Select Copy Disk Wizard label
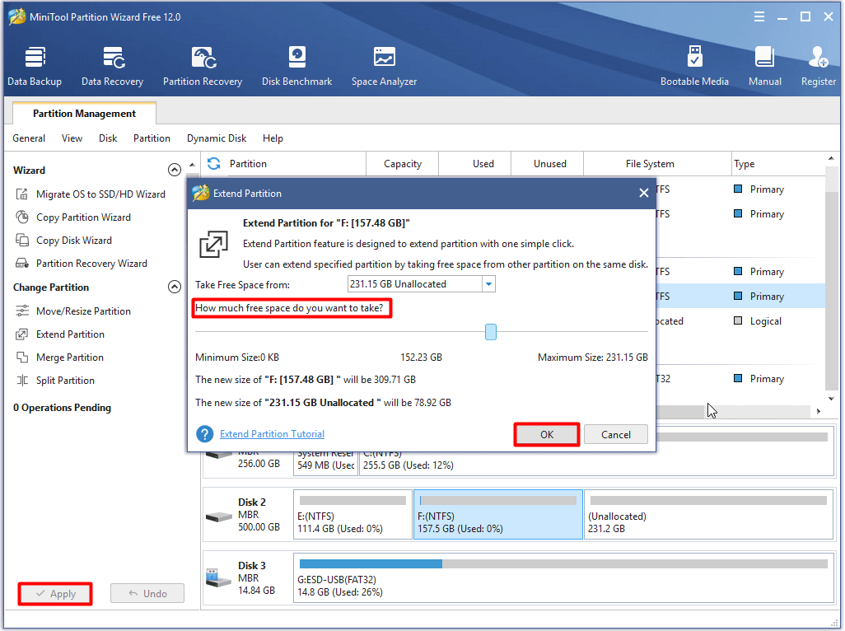This screenshot has width=845, height=631. [74, 241]
